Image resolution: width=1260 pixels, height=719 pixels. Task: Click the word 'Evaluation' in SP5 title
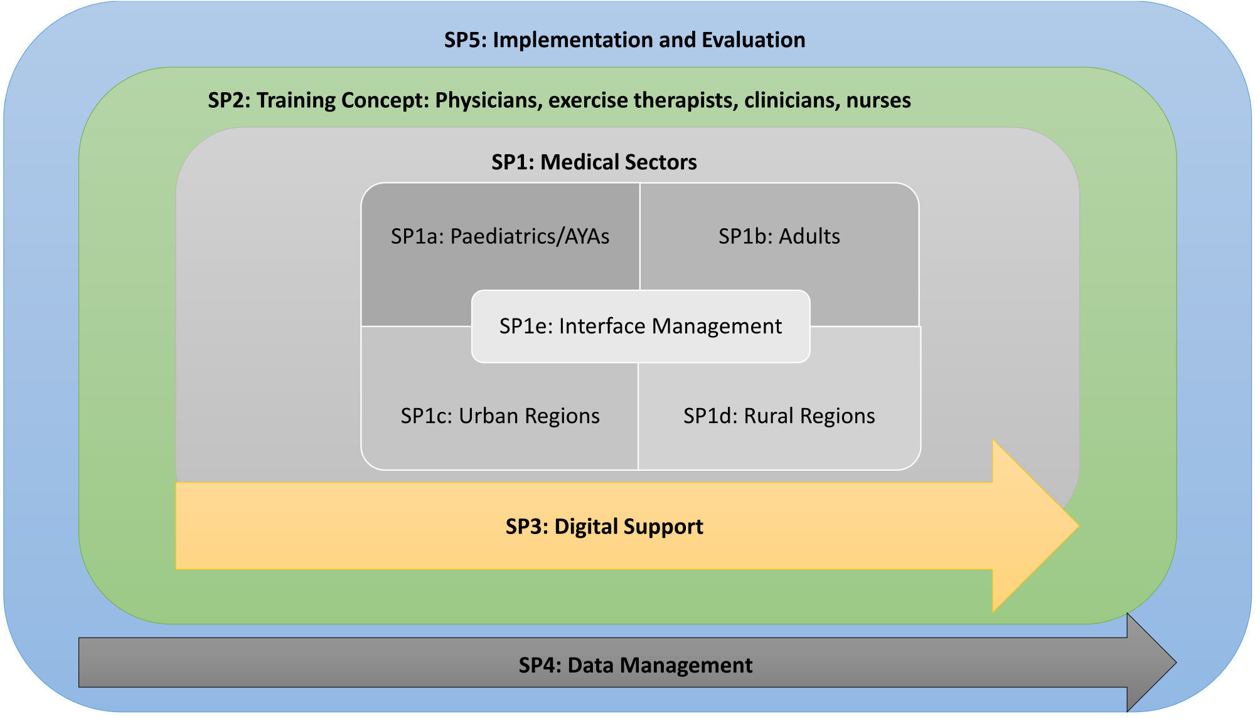(753, 40)
